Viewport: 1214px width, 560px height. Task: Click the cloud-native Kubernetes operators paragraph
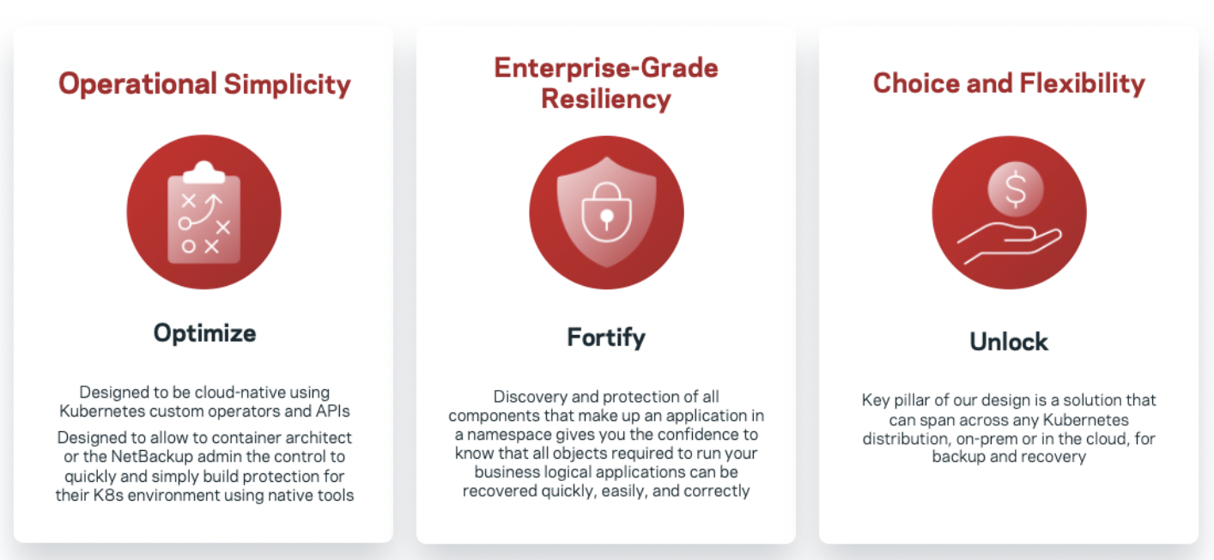click(204, 401)
